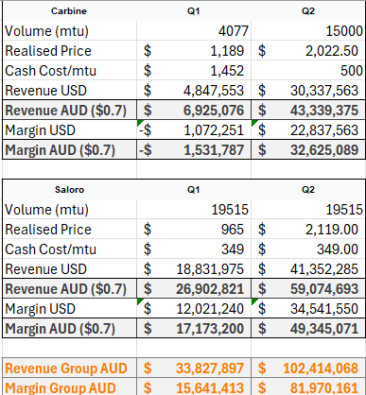Click the Q1 header in Carbine table
Image resolution: width=366 pixels, height=395 pixels.
(x=194, y=11)
